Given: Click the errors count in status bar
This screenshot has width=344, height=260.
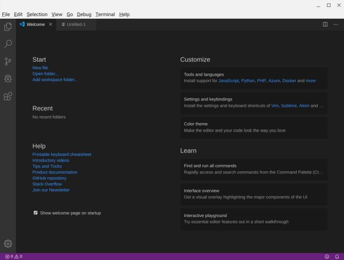Looking at the screenshot, I should point(9,256).
